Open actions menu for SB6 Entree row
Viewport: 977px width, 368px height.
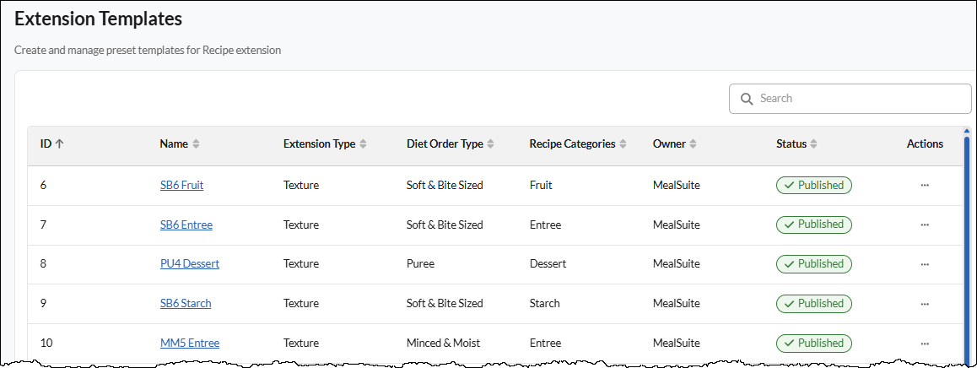pyautogui.click(x=925, y=225)
